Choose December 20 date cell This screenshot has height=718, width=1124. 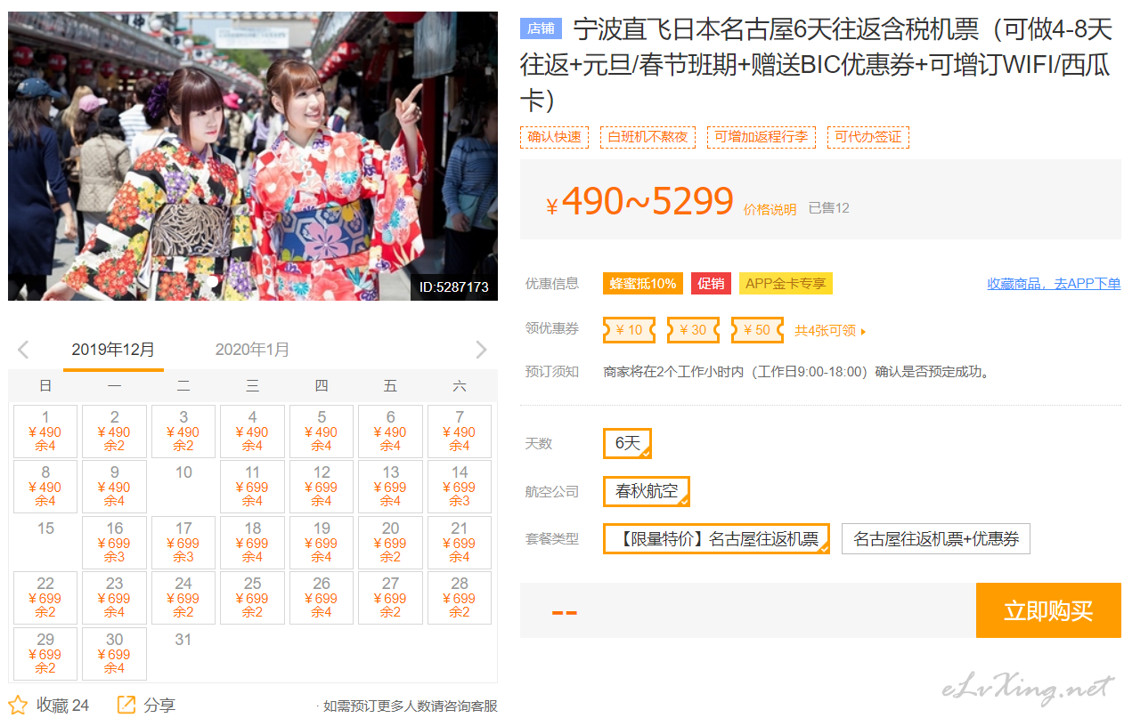(390, 543)
